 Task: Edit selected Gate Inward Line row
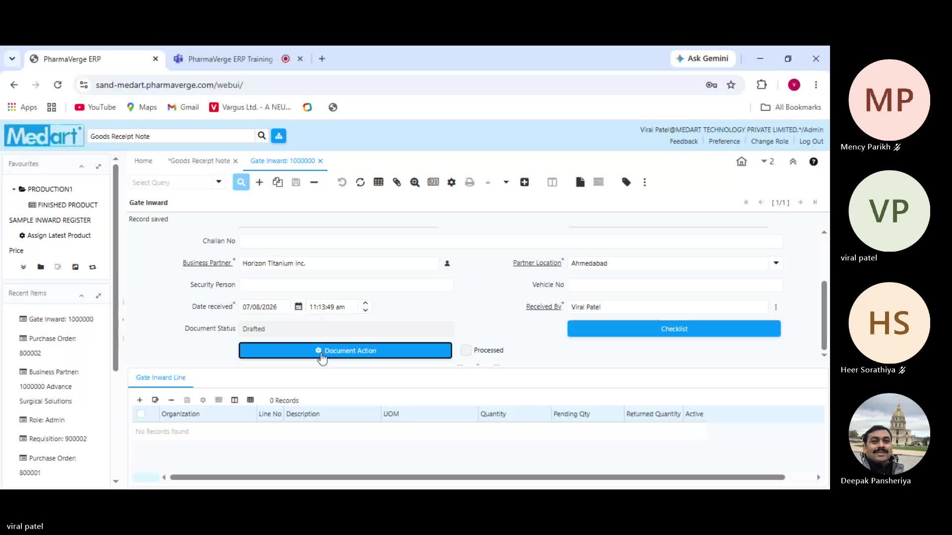coord(155,400)
